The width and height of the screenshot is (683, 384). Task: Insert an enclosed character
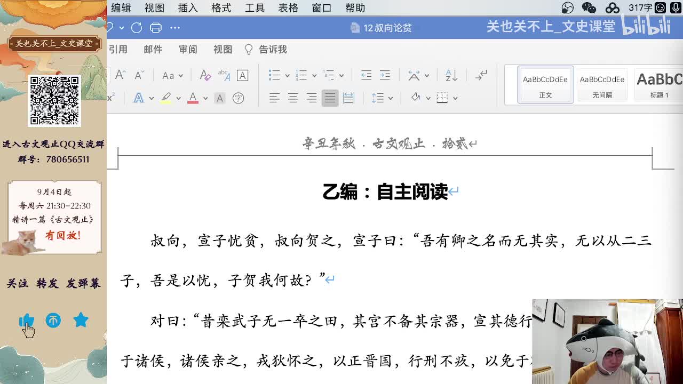(x=238, y=98)
